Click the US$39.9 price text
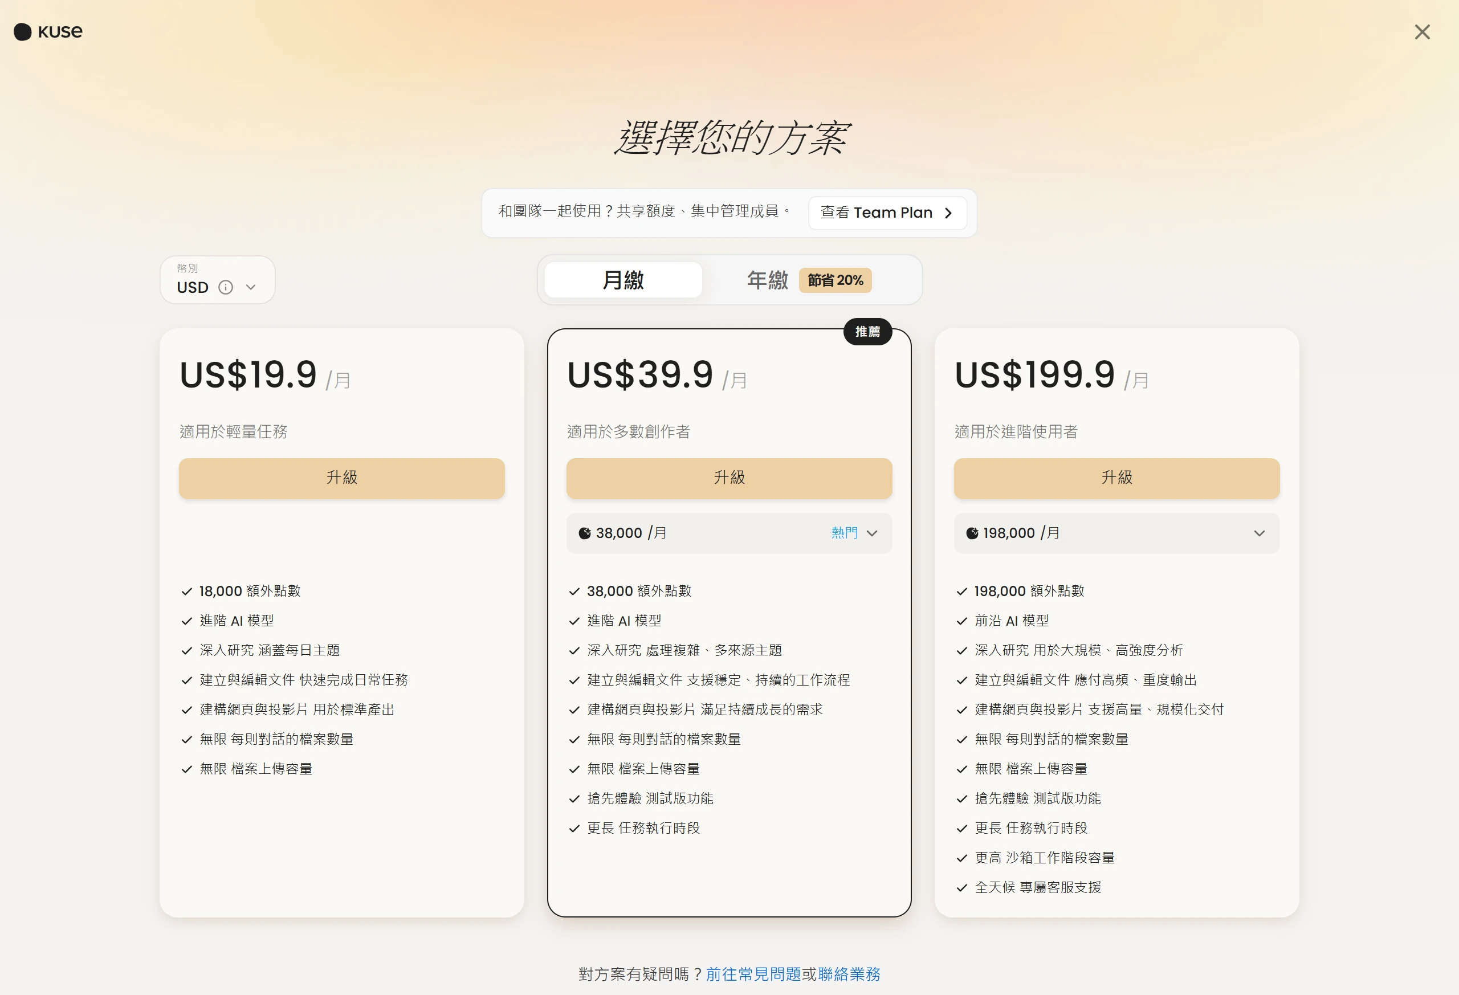 641,375
